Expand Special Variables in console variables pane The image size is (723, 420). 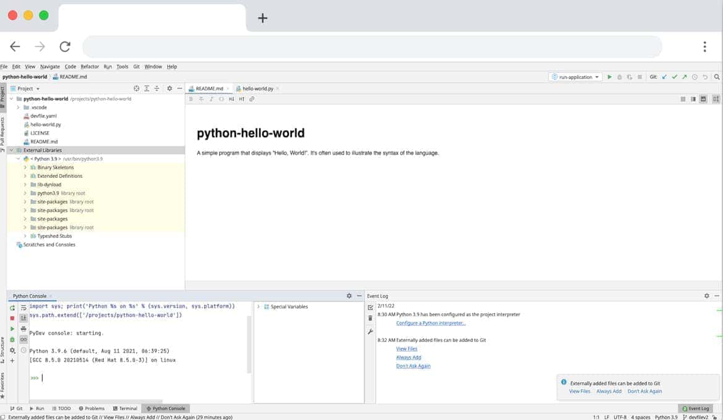[259, 307]
